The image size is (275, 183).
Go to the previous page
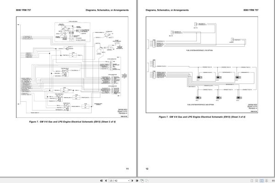click(x=106, y=181)
